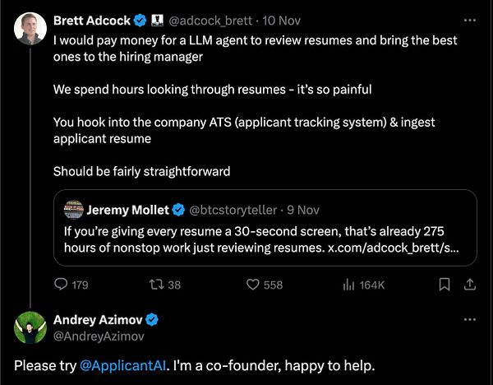Open the more options menu on Andrey Azimov's reply

pyautogui.click(x=470, y=319)
